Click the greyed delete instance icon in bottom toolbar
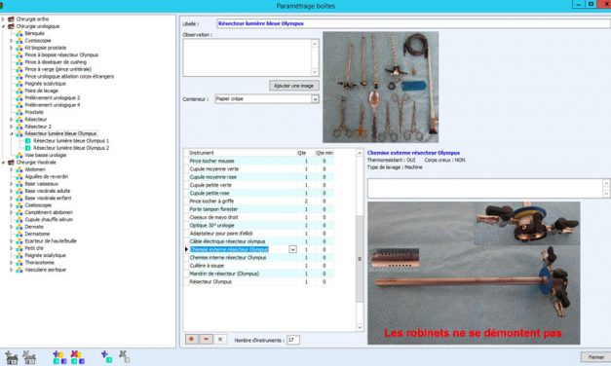611x366 pixels. click(125, 356)
